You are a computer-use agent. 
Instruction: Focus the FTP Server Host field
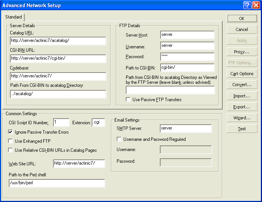point(187,35)
